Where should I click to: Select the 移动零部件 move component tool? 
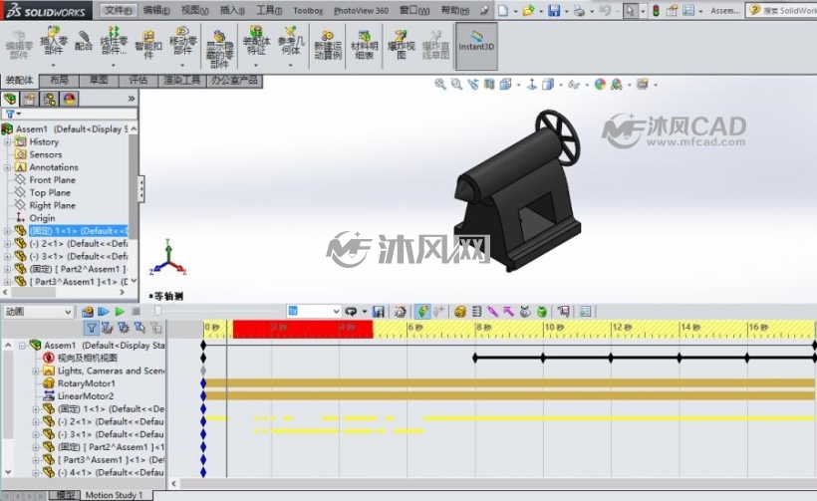point(183,41)
